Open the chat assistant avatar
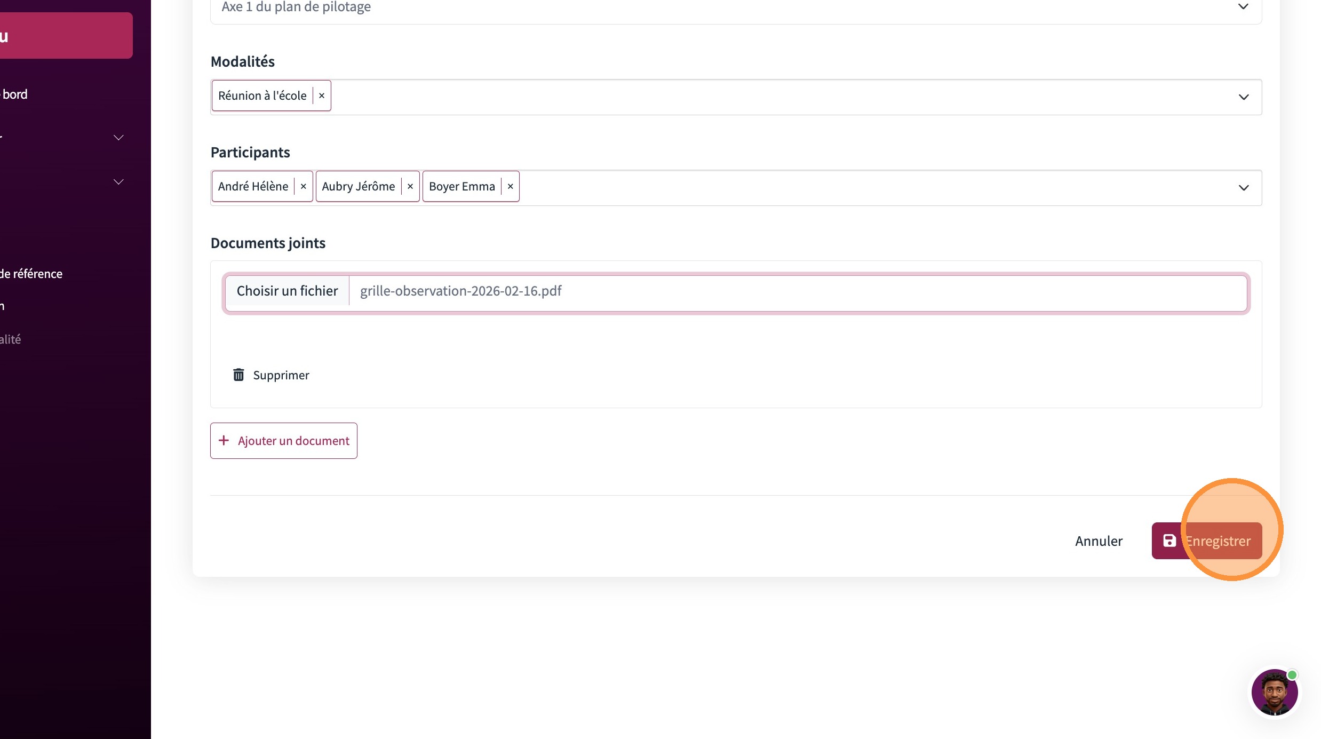 [x=1274, y=692]
